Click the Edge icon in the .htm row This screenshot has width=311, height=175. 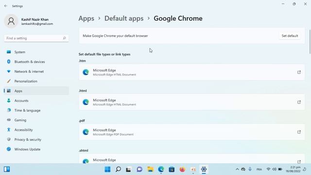tap(86, 72)
